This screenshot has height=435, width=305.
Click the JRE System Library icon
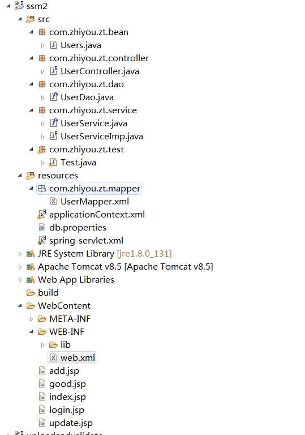point(31,254)
